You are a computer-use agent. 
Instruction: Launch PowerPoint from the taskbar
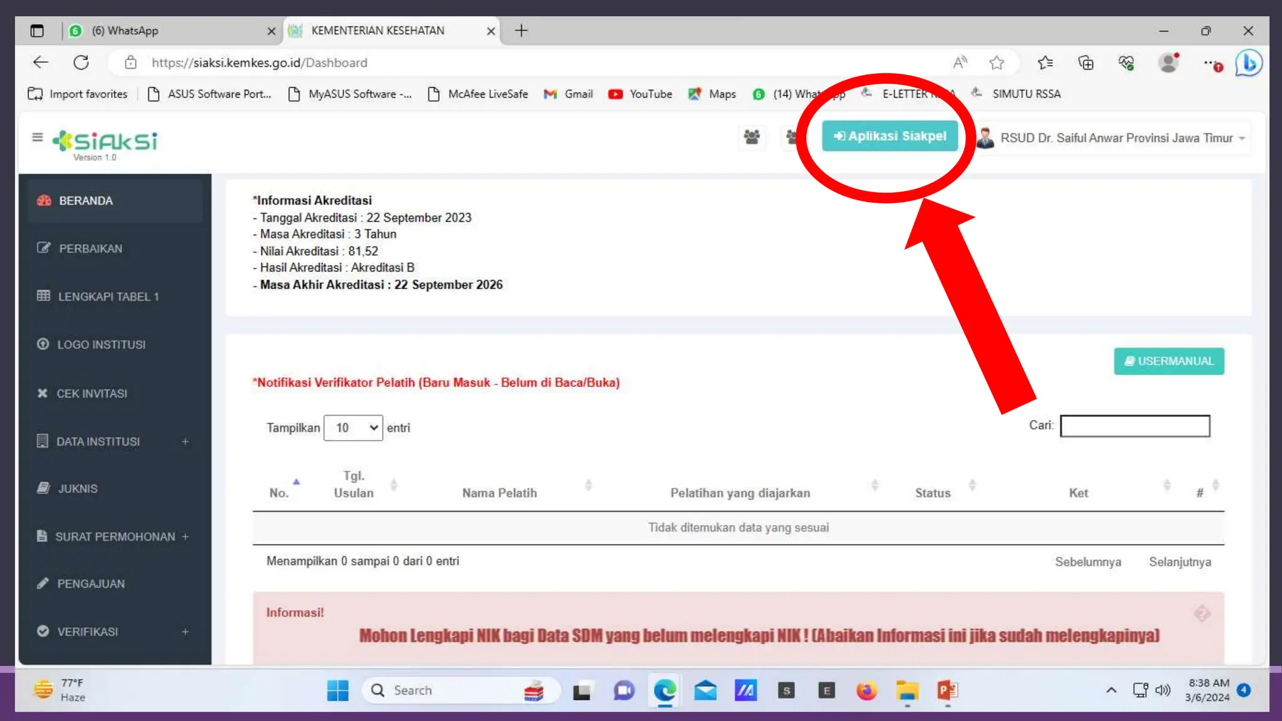[947, 690]
